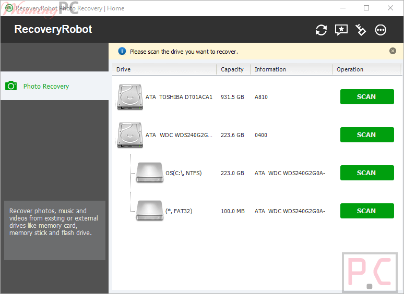Click the RecoveryRobot logo text in header

[53, 29]
